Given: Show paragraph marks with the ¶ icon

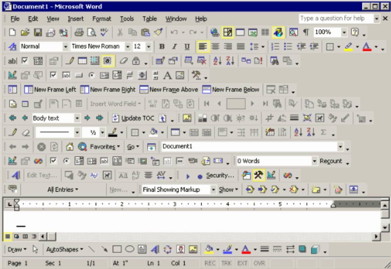Looking at the screenshot, I should click(x=306, y=32).
